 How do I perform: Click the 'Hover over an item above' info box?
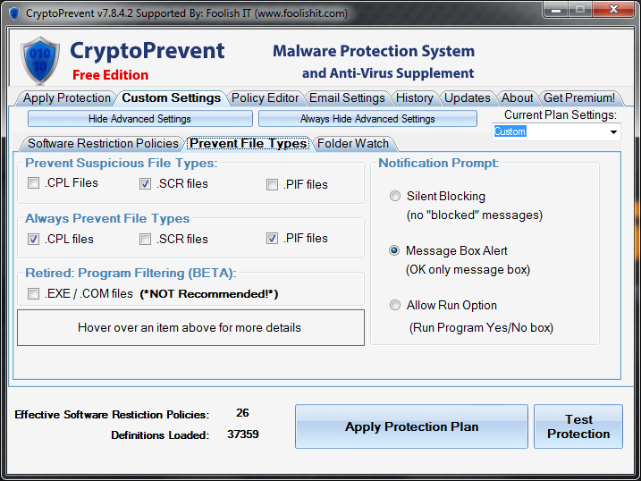[x=190, y=328]
